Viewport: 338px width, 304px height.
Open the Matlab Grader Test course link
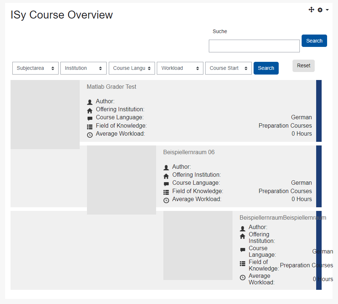111,87
